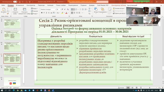Click the Redo/Repeat icon in the title bar
This screenshot has height=92, width=164.
(27, 2)
